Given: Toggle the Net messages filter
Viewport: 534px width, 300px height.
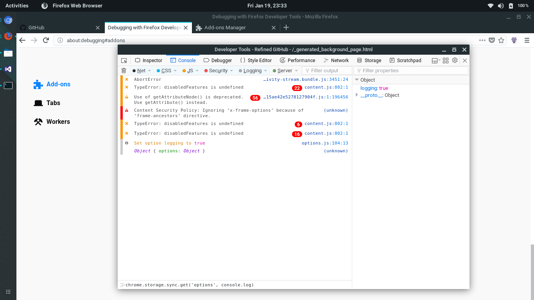Looking at the screenshot, I should pos(139,71).
